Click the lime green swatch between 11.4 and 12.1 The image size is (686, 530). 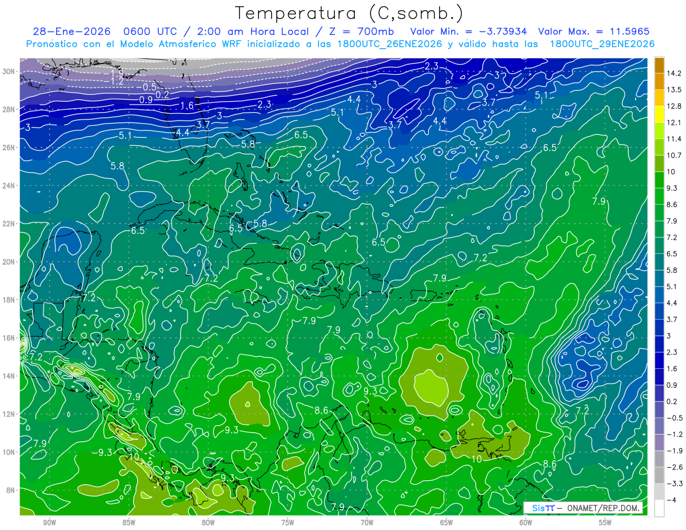click(659, 131)
